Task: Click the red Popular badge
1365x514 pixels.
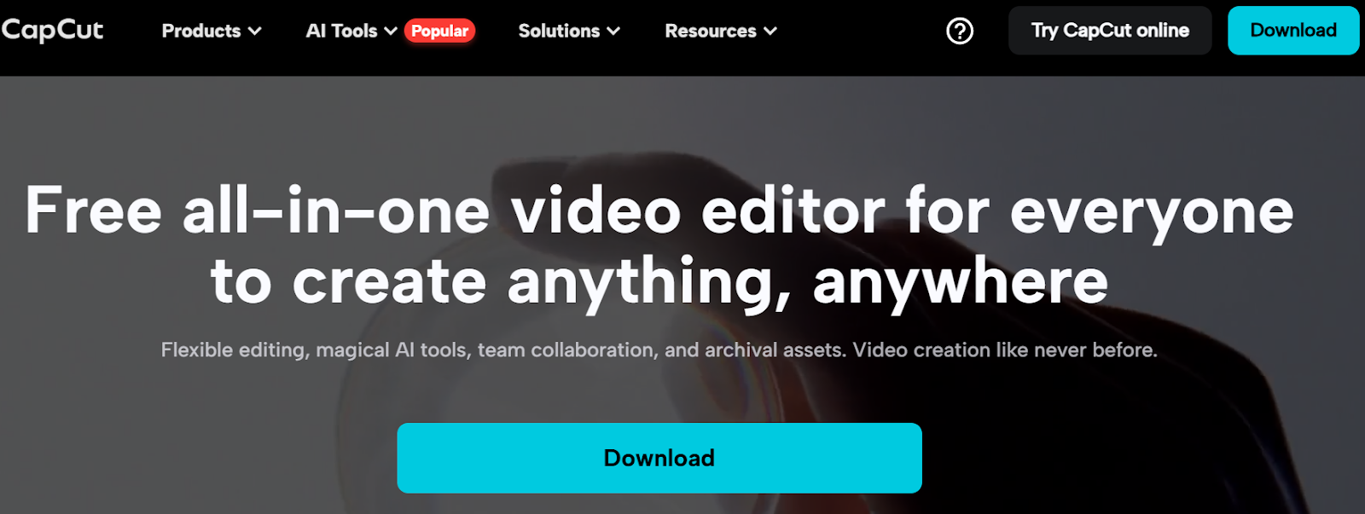Action: 439,31
